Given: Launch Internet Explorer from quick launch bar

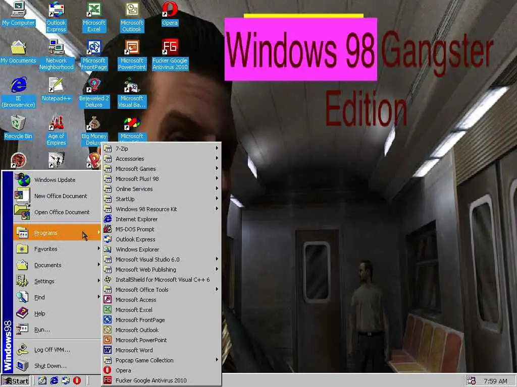Looking at the screenshot, I should 54,380.
